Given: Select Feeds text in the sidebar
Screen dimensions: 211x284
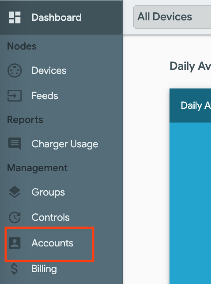Looking at the screenshot, I should [x=45, y=96].
